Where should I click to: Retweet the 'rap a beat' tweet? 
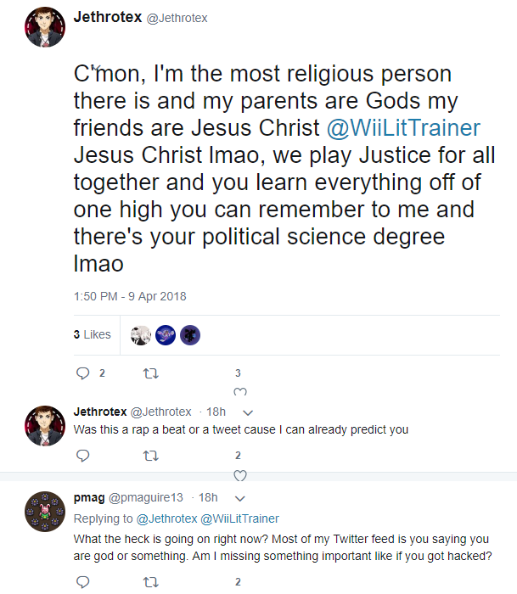click(x=151, y=456)
